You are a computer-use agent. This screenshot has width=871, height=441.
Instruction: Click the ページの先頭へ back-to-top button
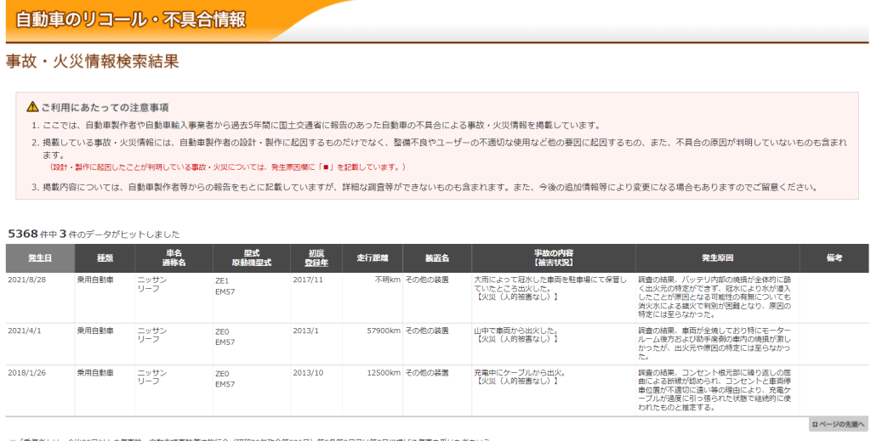point(838,424)
